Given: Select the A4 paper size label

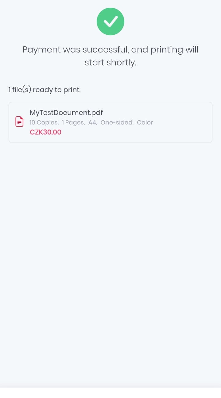Looking at the screenshot, I should pos(92,122).
